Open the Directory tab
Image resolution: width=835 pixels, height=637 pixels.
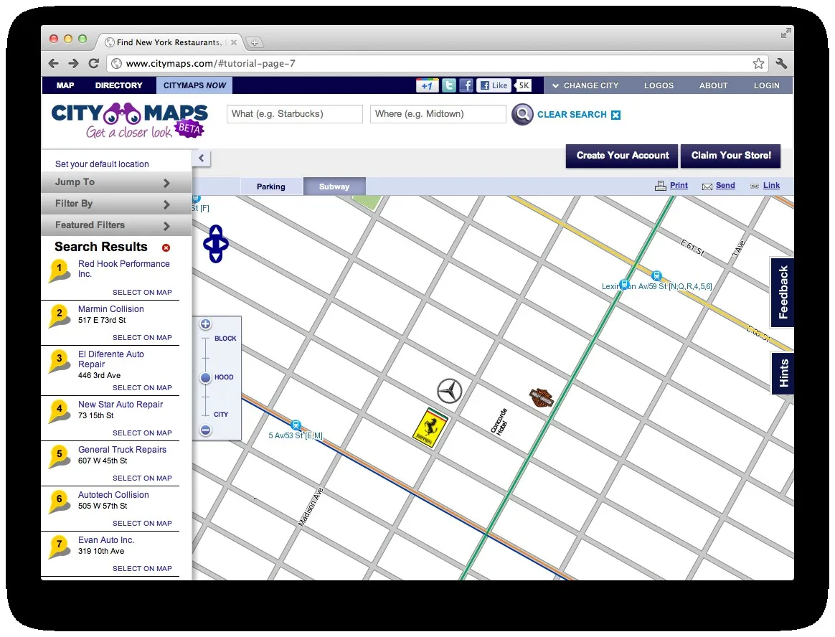coord(119,85)
